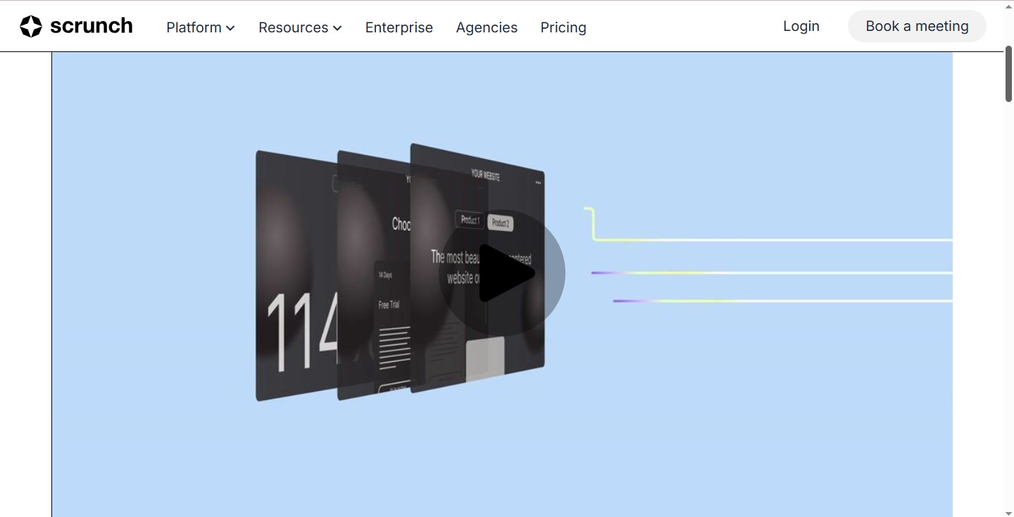This screenshot has height=517, width=1014.
Task: Select the Product 1 tab in mockup
Action: click(470, 220)
